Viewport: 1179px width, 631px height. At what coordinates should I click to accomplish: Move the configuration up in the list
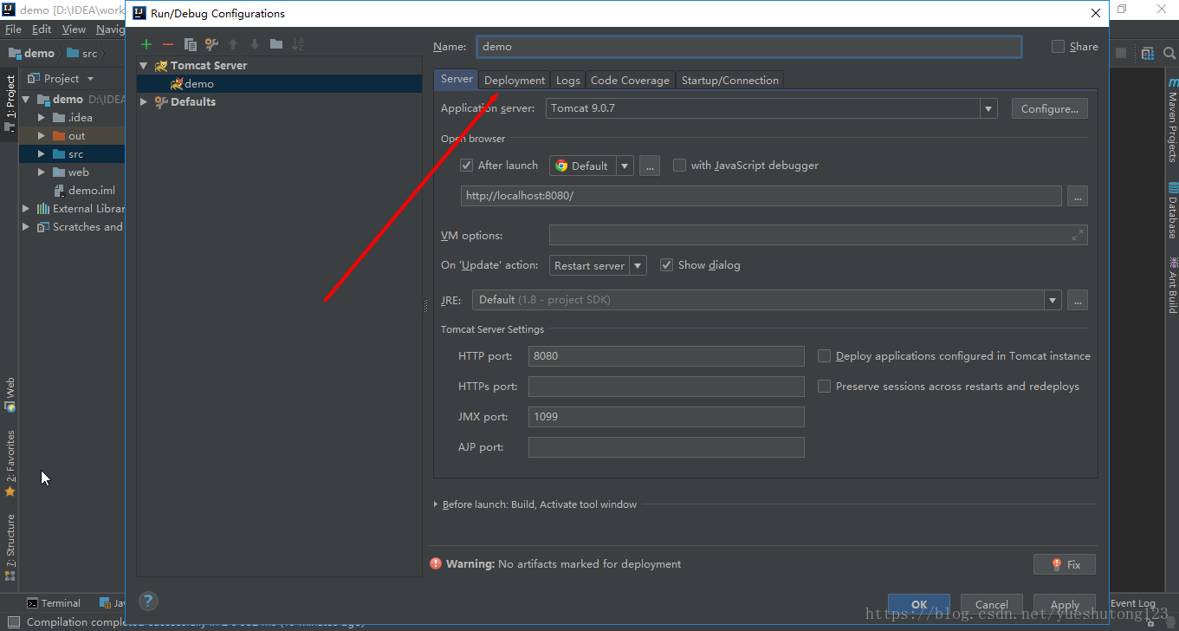pos(233,44)
